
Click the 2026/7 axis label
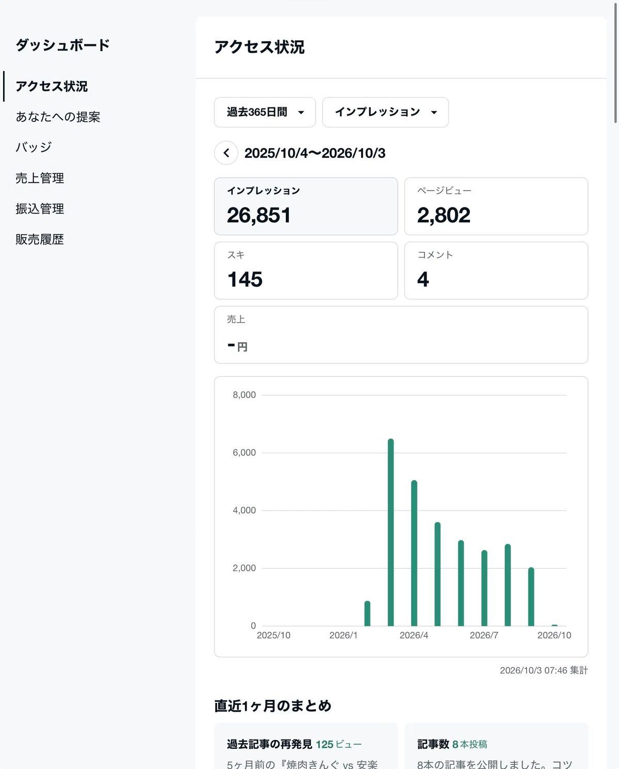[484, 635]
